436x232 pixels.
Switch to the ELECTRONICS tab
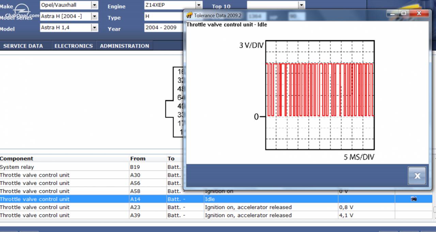click(x=74, y=46)
